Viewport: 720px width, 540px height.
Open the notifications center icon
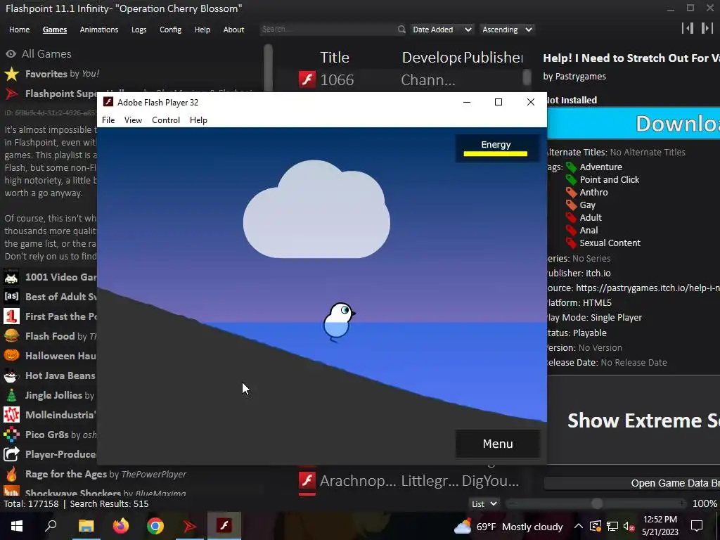697,526
